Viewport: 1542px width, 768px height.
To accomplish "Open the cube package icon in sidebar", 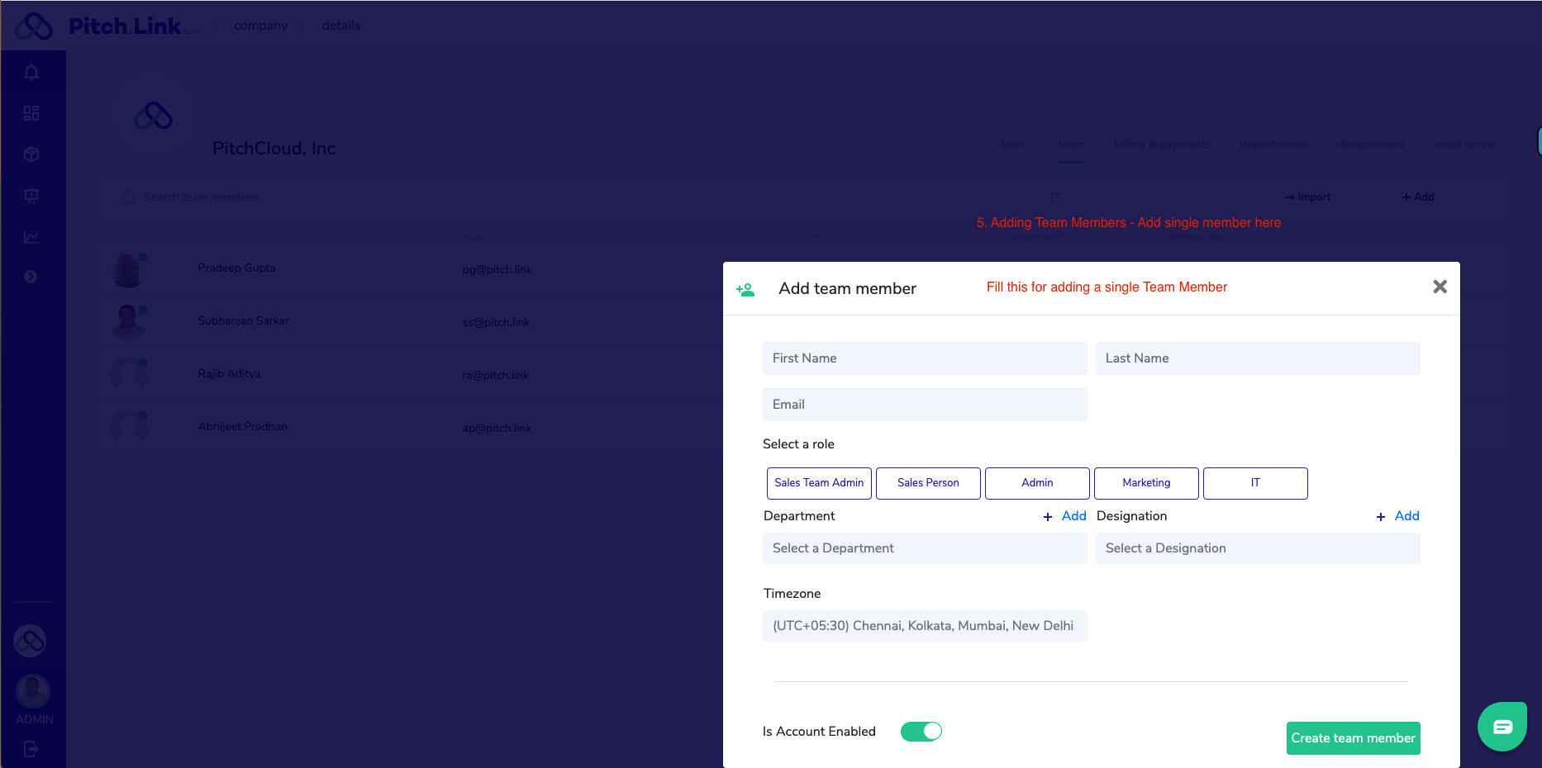I will 31,154.
